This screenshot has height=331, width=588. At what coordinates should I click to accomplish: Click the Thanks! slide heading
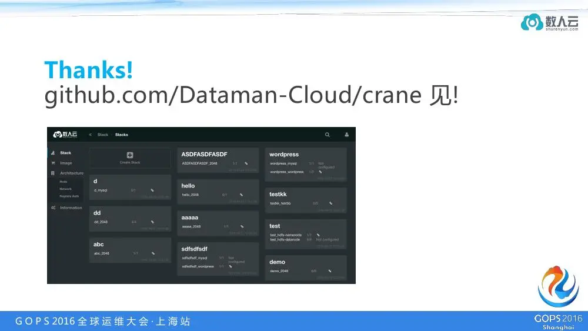89,70
